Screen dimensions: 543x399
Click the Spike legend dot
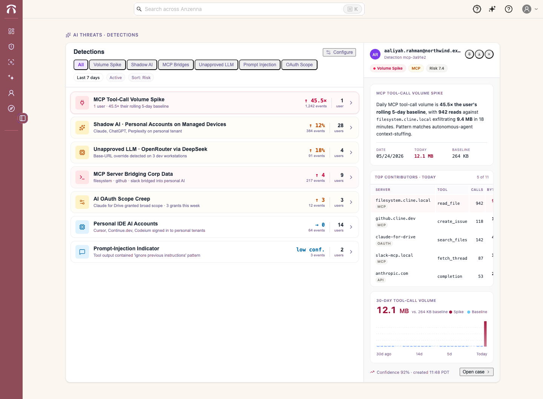tap(451, 312)
